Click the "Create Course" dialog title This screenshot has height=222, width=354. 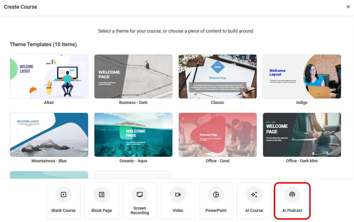tap(21, 7)
